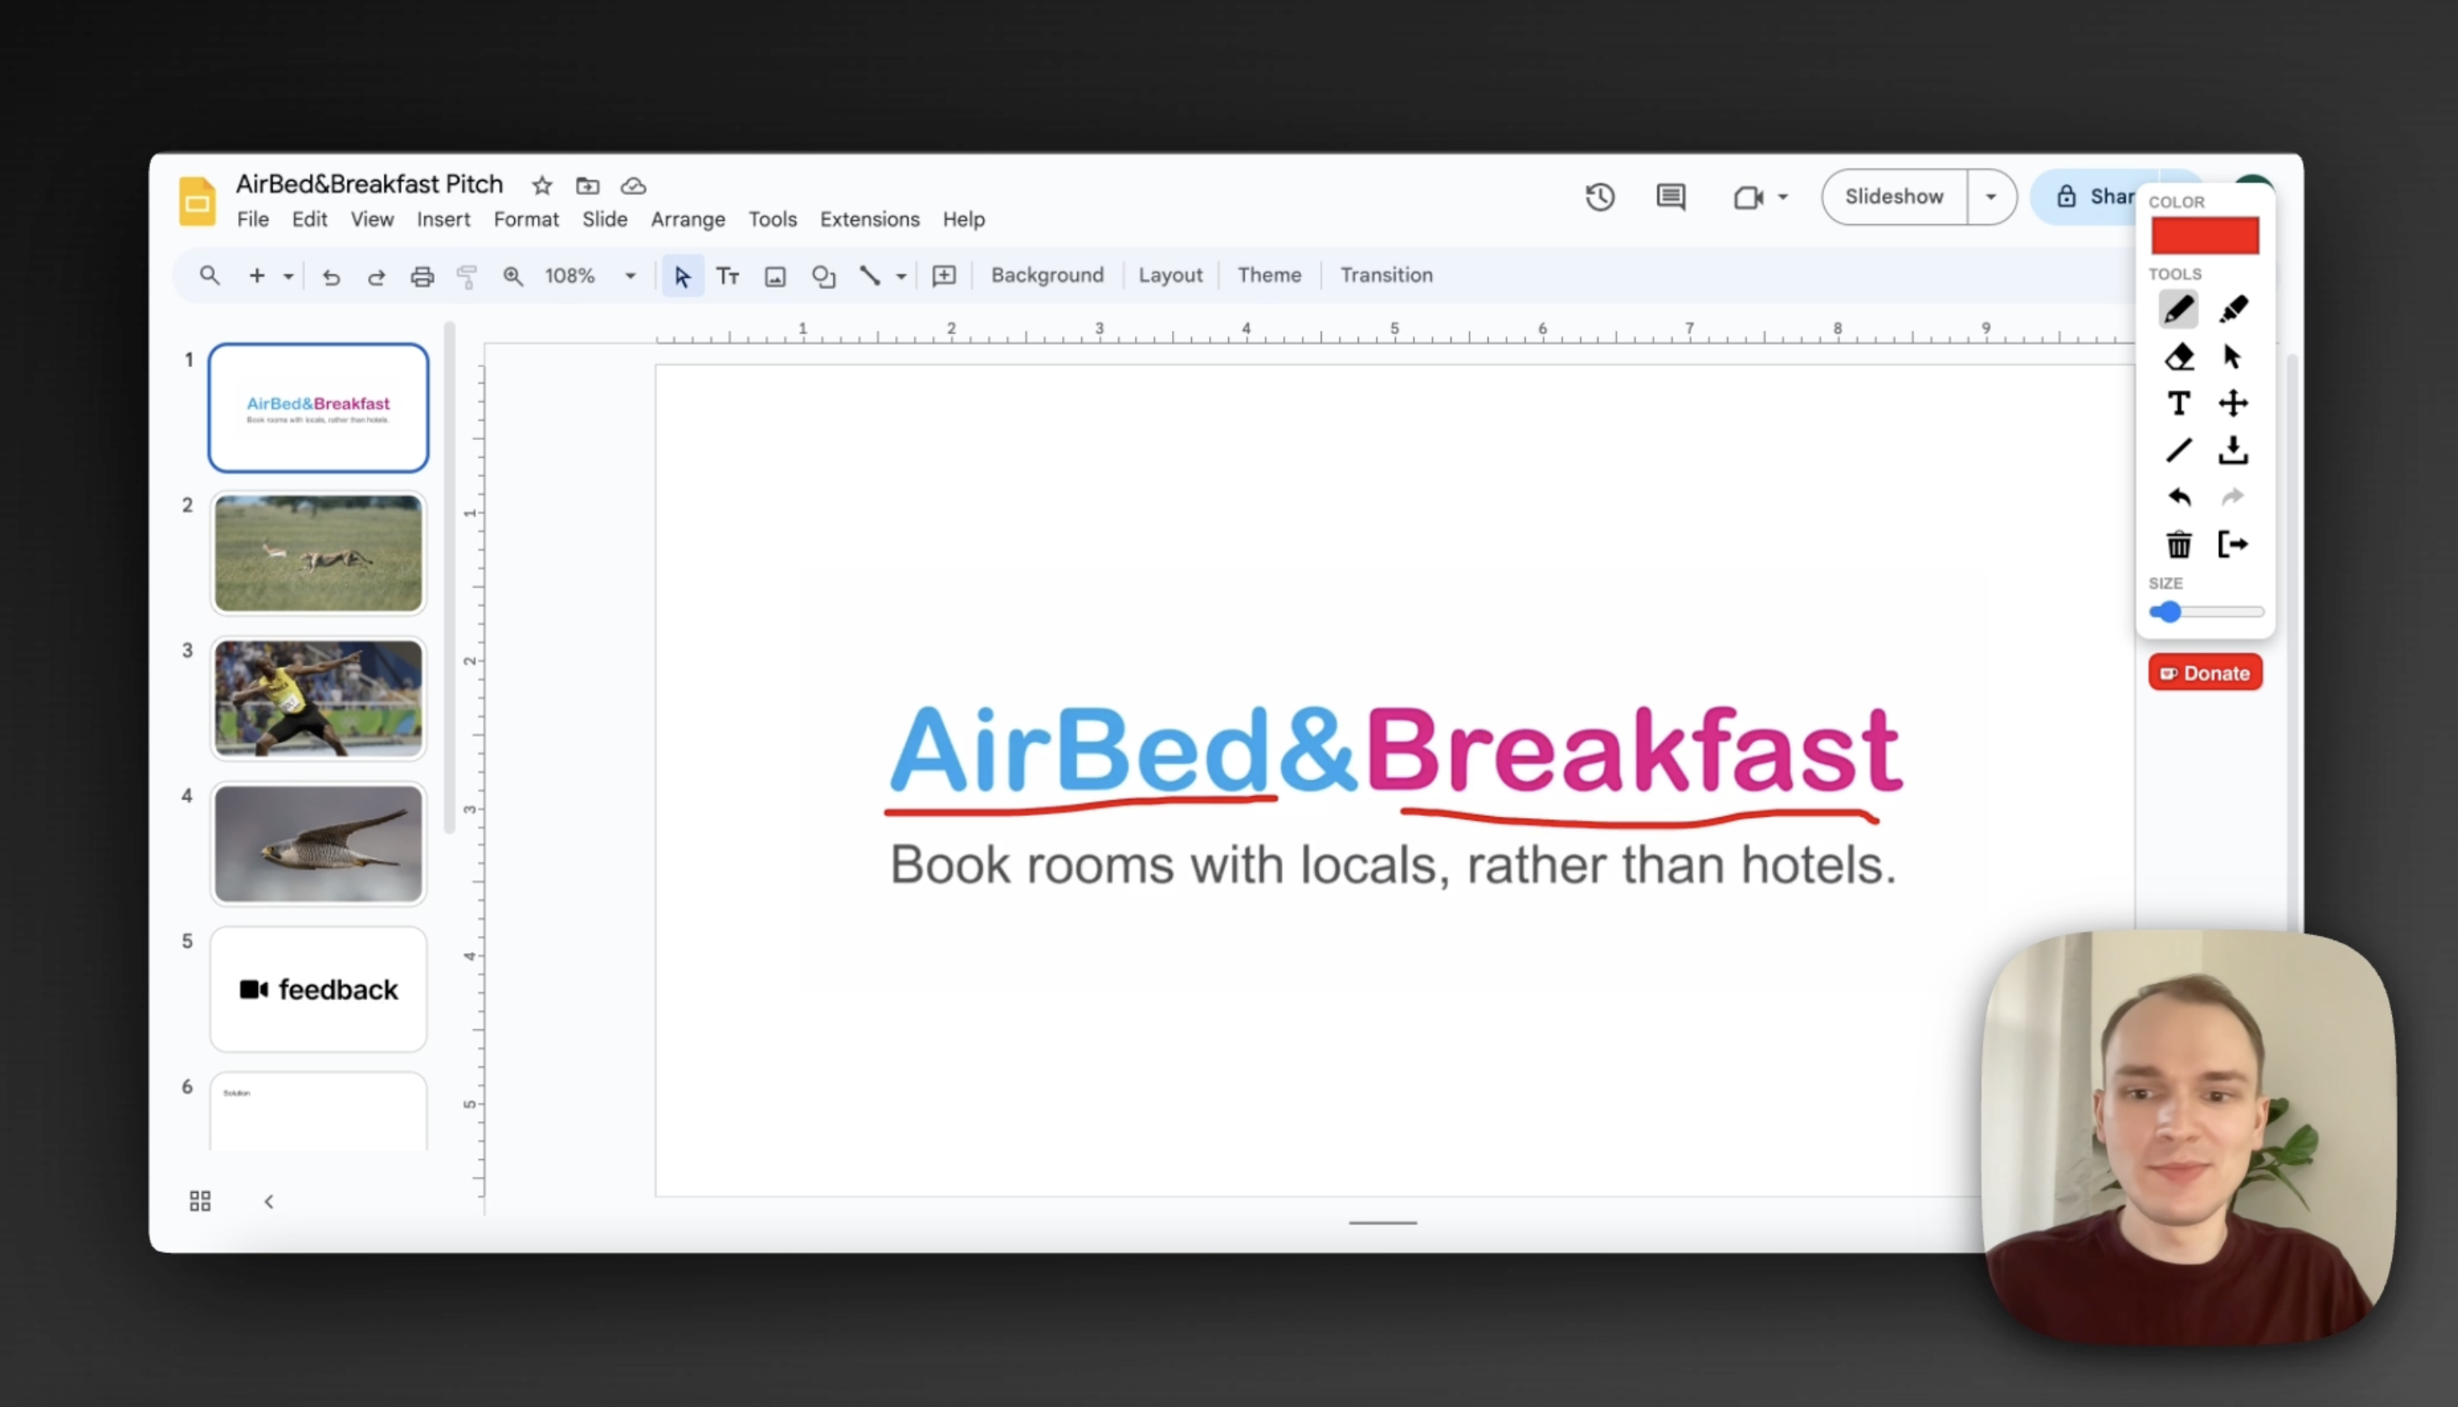Search the menus with magnifier icon
This screenshot has width=2458, height=1407.
(210, 275)
